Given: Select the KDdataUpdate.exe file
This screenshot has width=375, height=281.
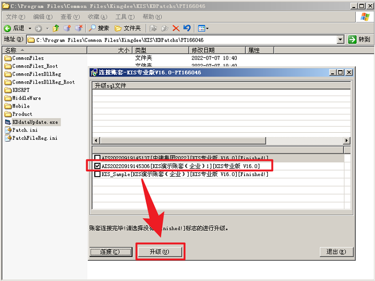Looking at the screenshot, I should (35, 122).
